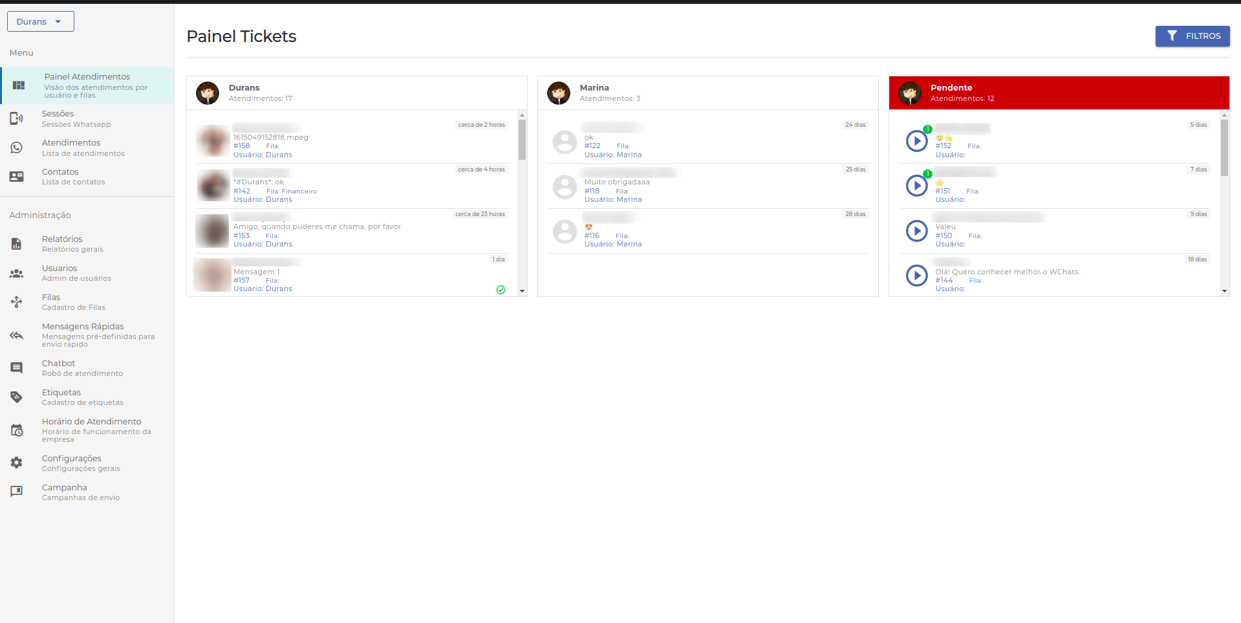
Task: Open the Usuarios people icon
Action: tap(16, 274)
